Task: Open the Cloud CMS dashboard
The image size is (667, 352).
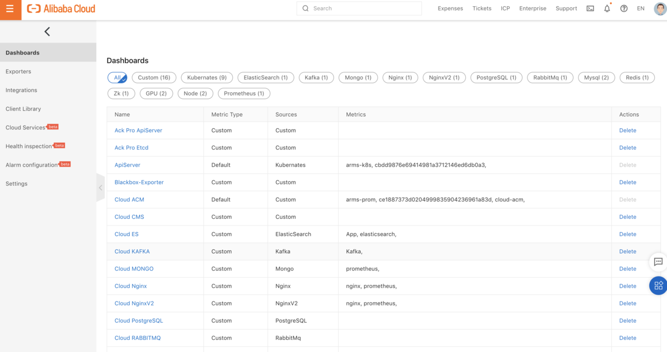Action: (x=129, y=217)
